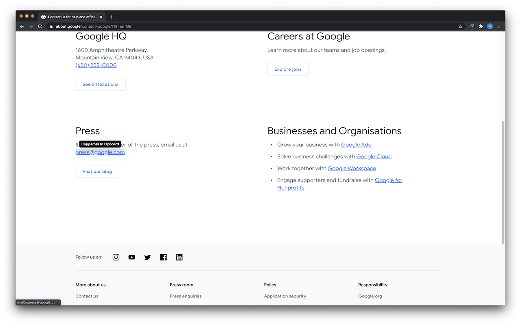Click the Follow us on label
Screen dimensions: 521x325
point(89,257)
